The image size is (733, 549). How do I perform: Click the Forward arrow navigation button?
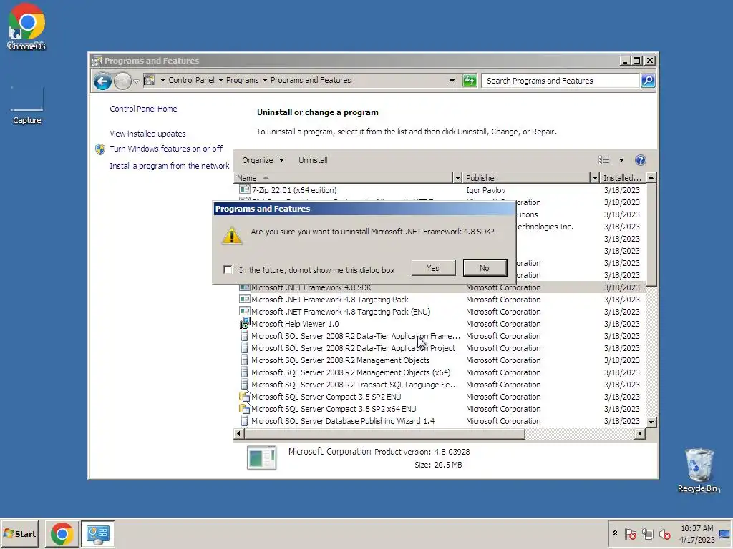tap(122, 81)
